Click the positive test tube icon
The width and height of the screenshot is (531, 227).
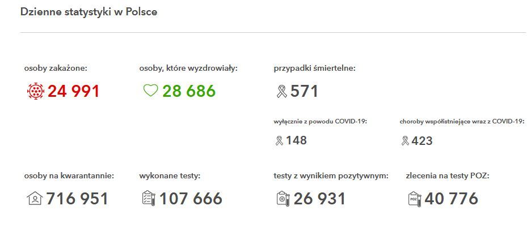282,199
